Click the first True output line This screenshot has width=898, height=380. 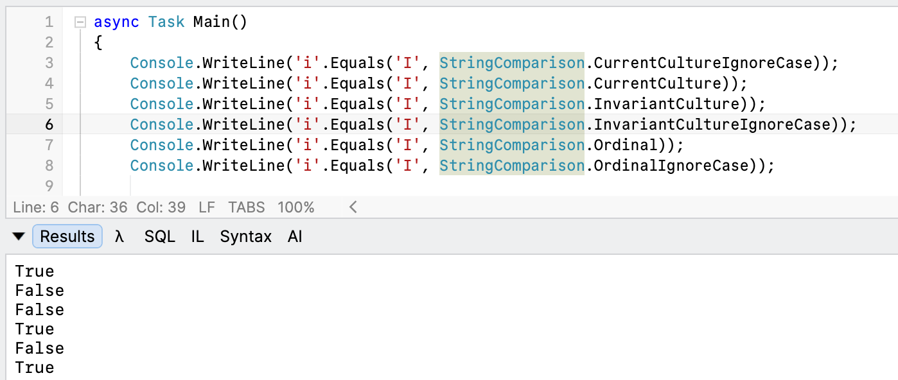point(35,271)
